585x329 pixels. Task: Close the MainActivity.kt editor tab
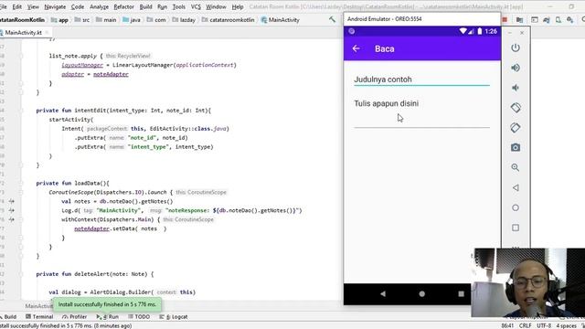click(47, 33)
